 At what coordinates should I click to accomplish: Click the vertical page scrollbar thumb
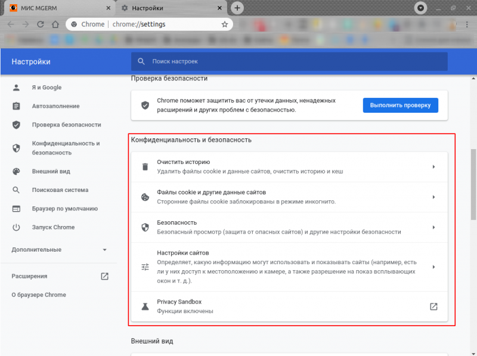473,185
